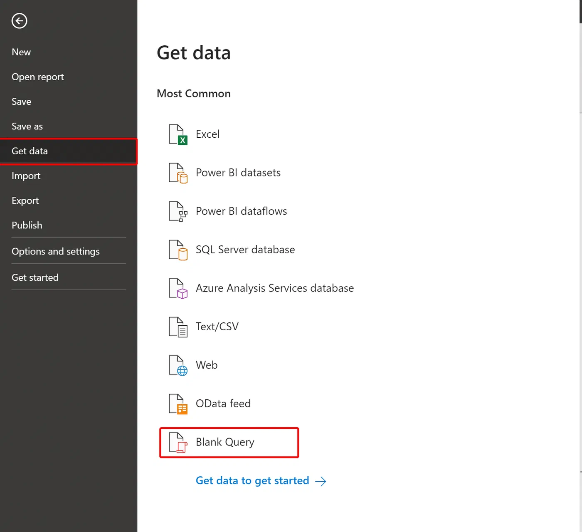582x532 pixels.
Task: Click the Power BI datasets icon
Action: [178, 173]
